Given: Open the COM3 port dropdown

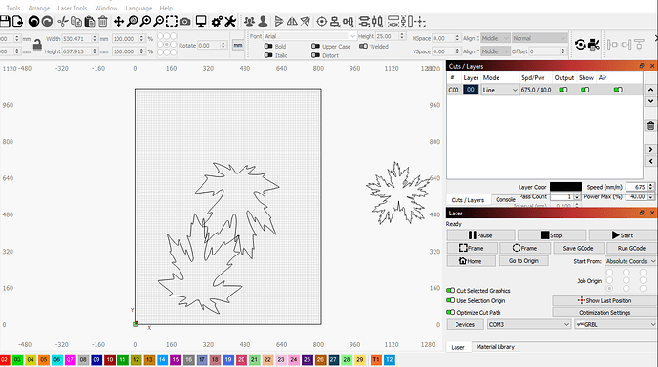Looking at the screenshot, I should pyautogui.click(x=529, y=324).
